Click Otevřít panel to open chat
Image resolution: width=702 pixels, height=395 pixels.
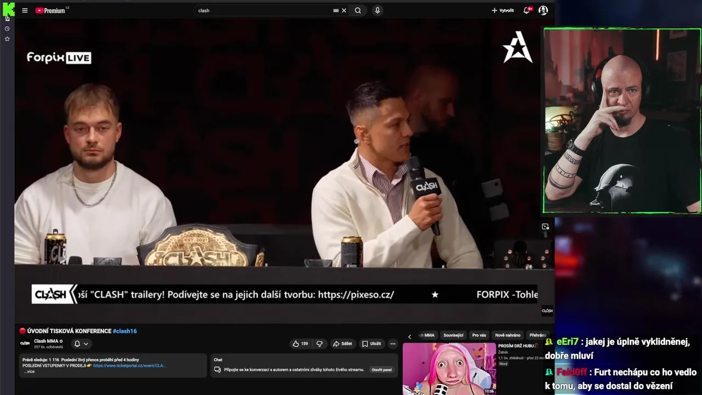click(382, 370)
